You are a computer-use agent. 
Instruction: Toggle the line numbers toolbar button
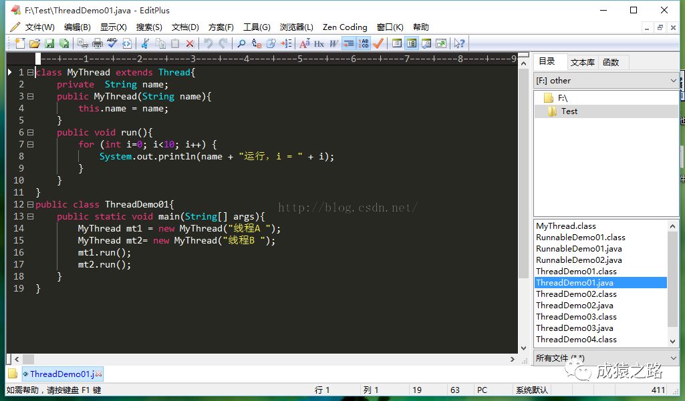click(364, 43)
